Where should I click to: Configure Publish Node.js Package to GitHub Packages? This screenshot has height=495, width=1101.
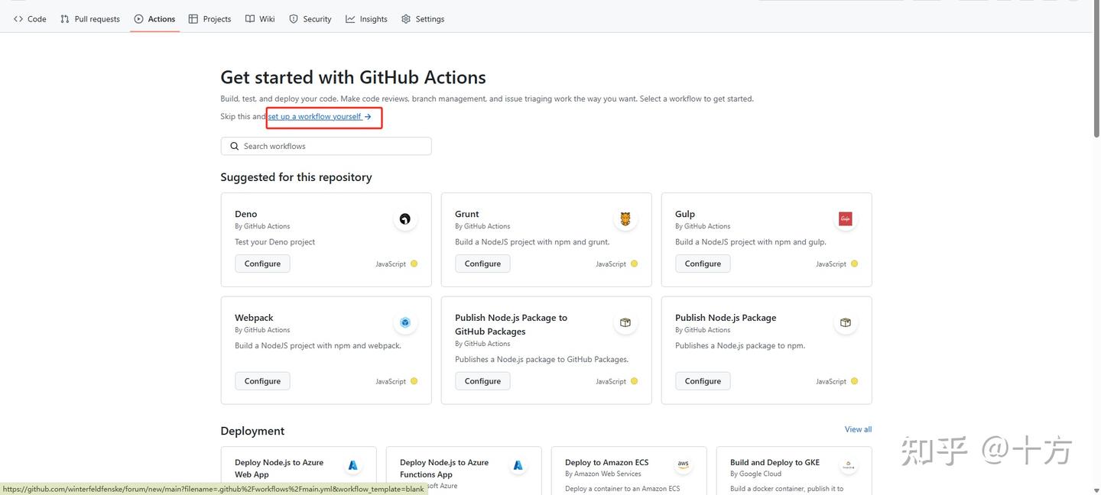(482, 381)
